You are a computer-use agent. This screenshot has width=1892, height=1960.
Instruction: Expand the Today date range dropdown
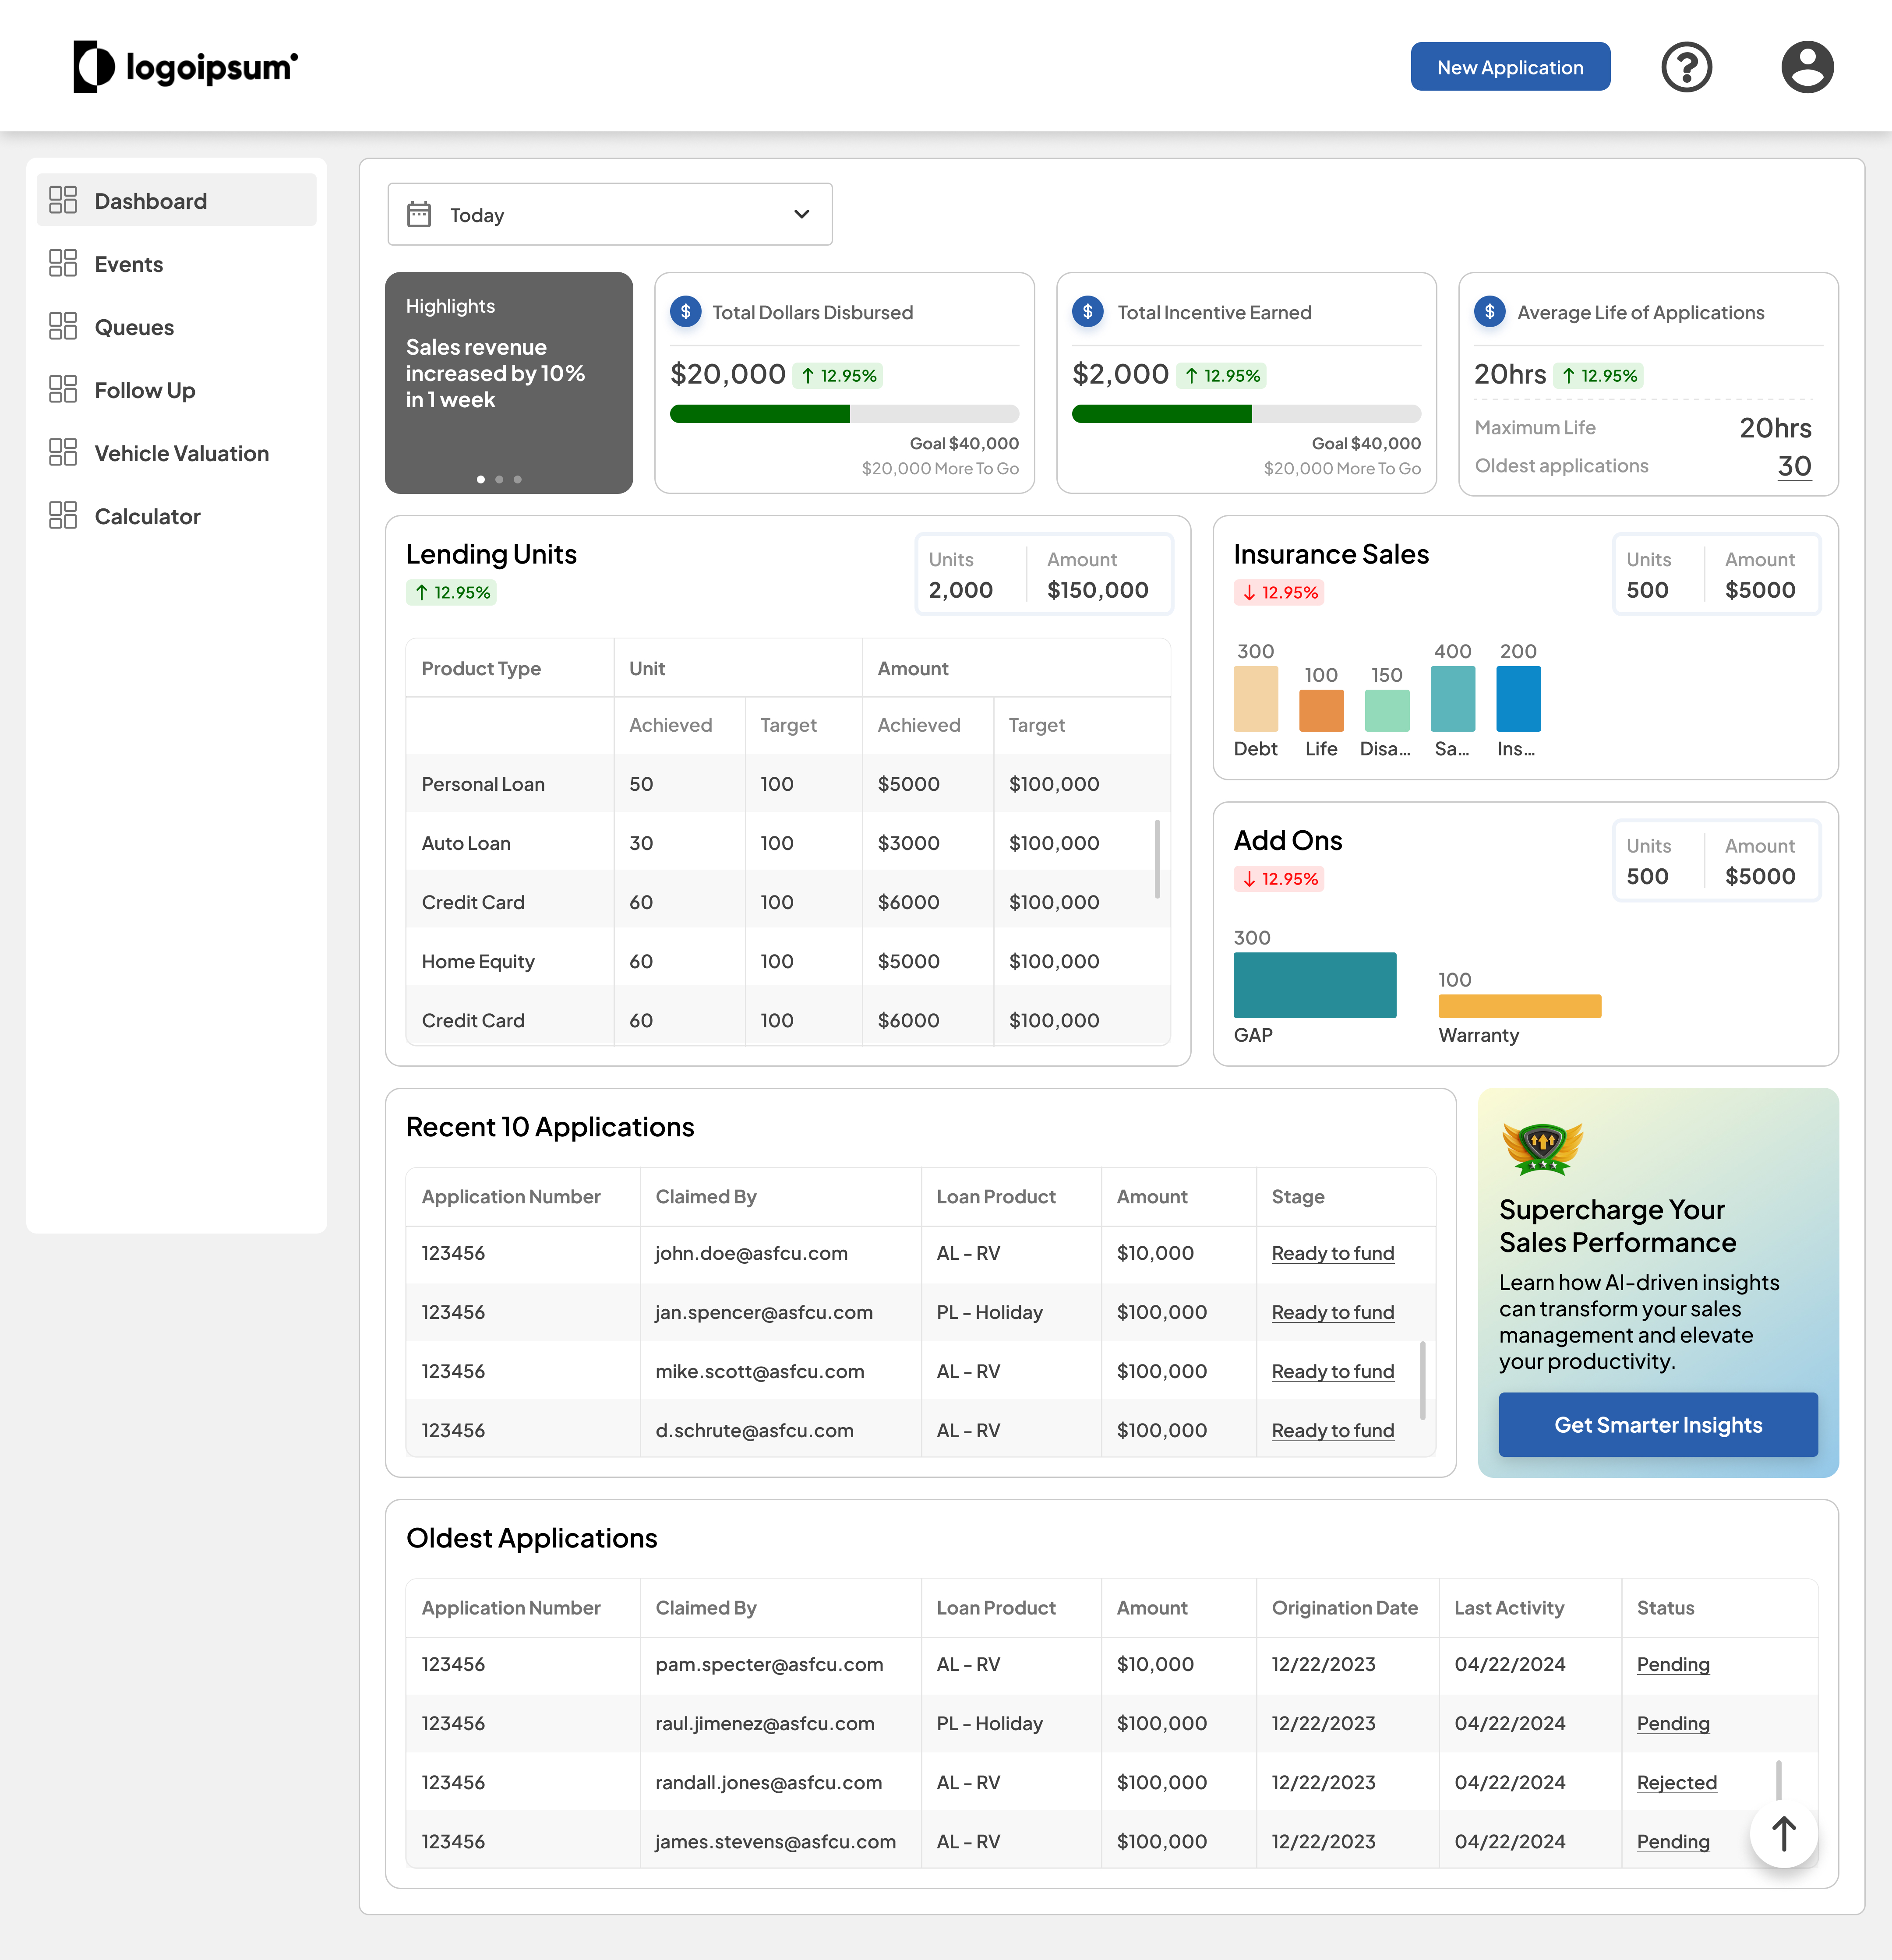click(801, 214)
